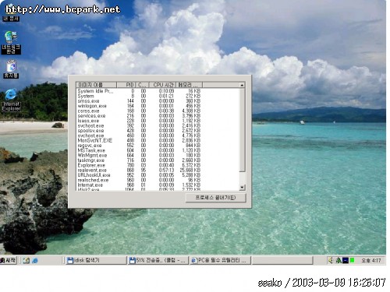
Task: Select WinMgmt.exe in process list
Action: [139, 155]
